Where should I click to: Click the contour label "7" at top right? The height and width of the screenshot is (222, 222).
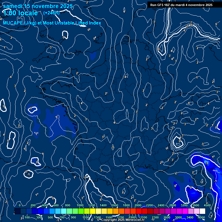coord(191,23)
